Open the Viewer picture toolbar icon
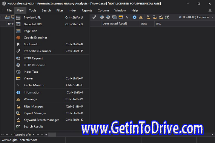Image resolution: width=215 pixels, height=143 pixels. (x=121, y=17)
